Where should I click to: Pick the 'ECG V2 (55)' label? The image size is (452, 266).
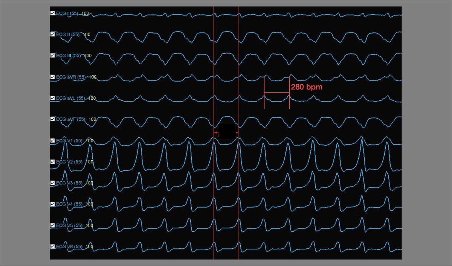(x=69, y=162)
